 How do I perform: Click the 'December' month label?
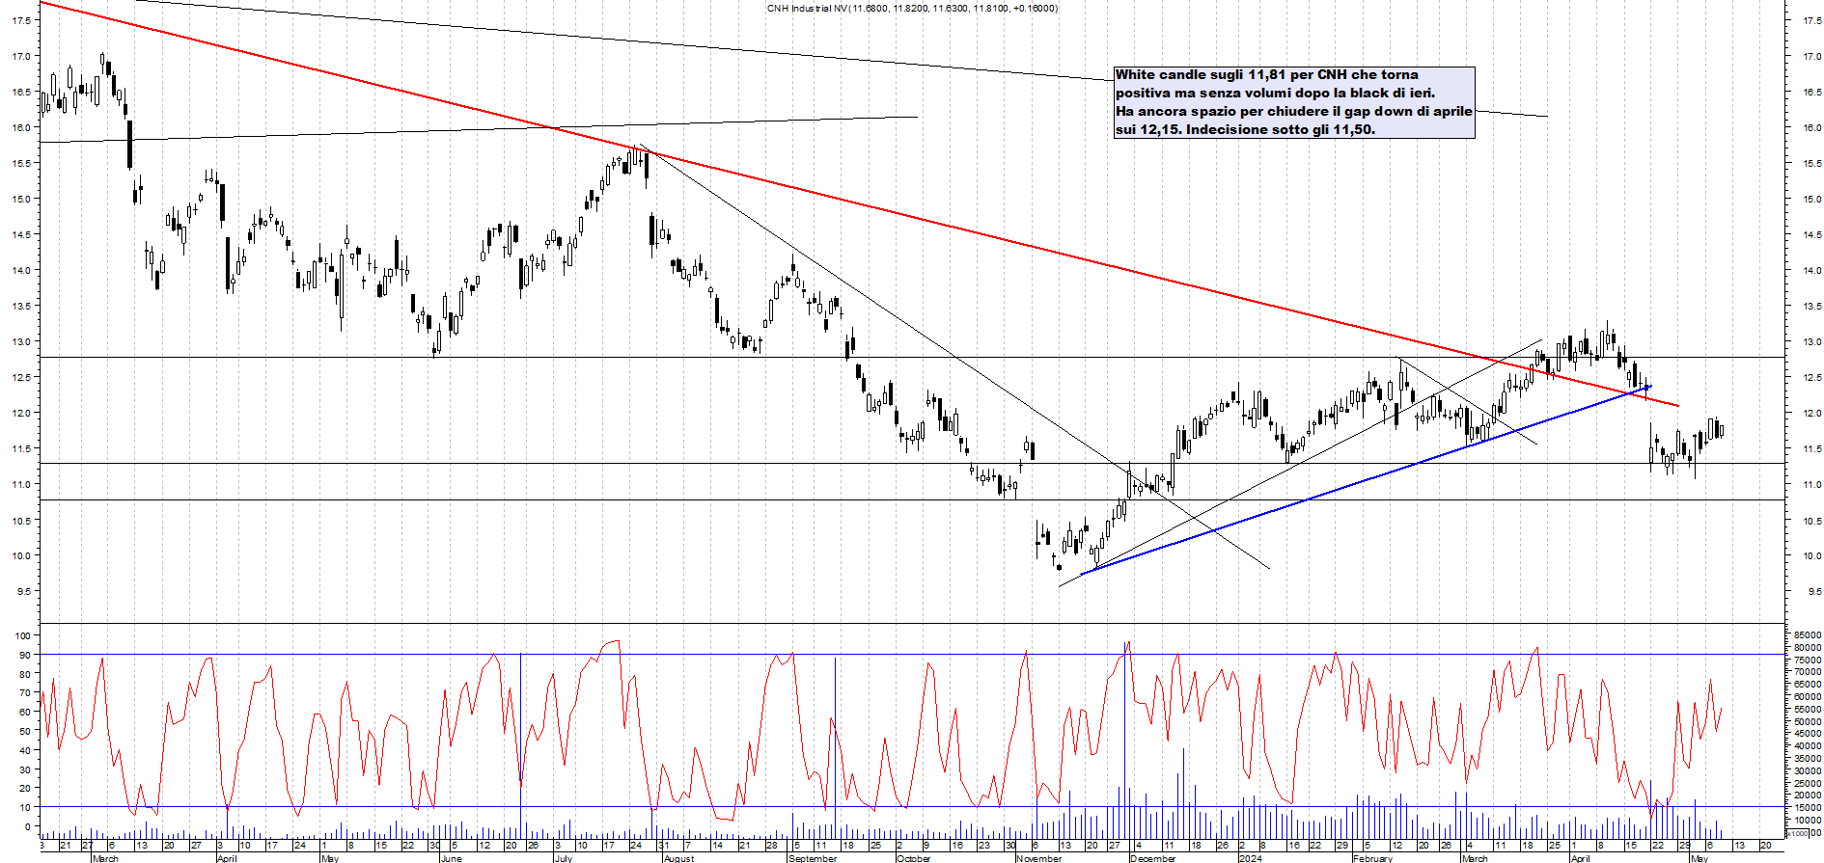(x=1153, y=858)
